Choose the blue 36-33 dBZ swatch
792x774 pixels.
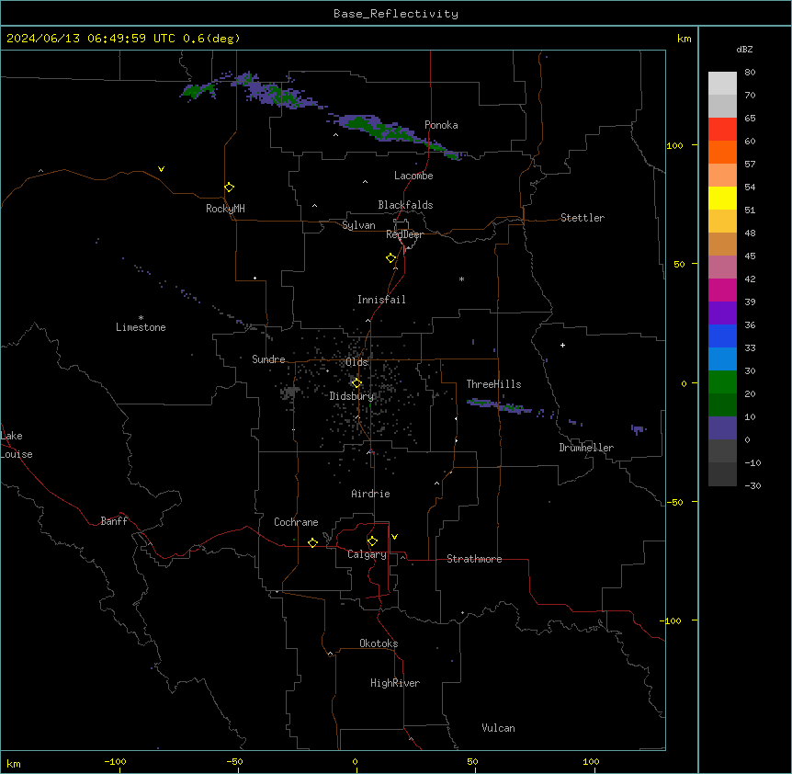pyautogui.click(x=722, y=336)
